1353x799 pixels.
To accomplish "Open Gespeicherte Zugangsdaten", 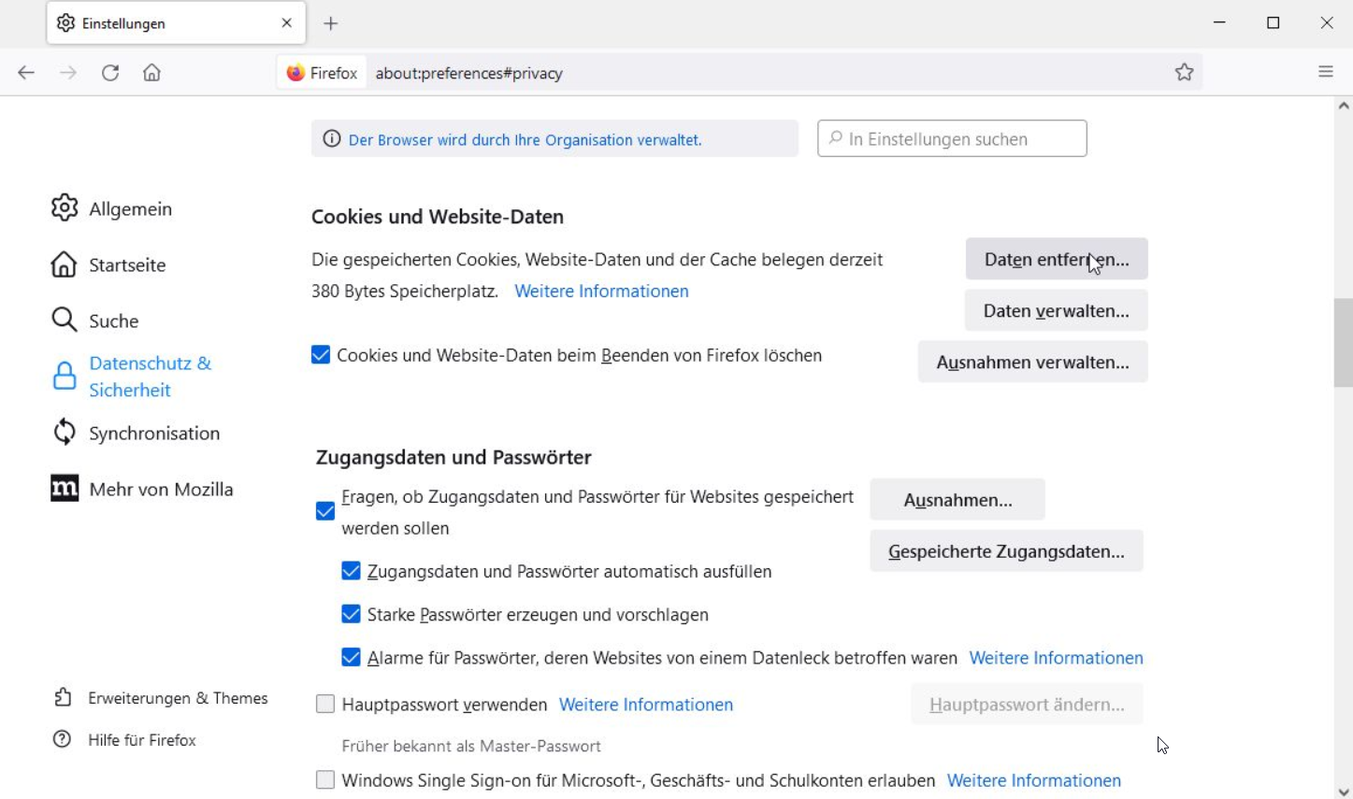I will click(x=1006, y=551).
